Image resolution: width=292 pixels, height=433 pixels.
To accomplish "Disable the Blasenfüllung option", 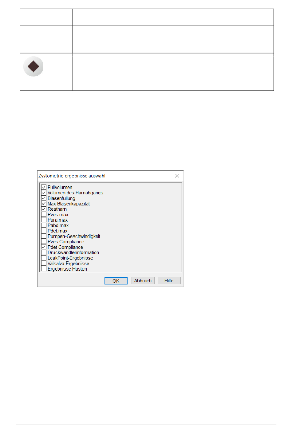I will (44, 198).
